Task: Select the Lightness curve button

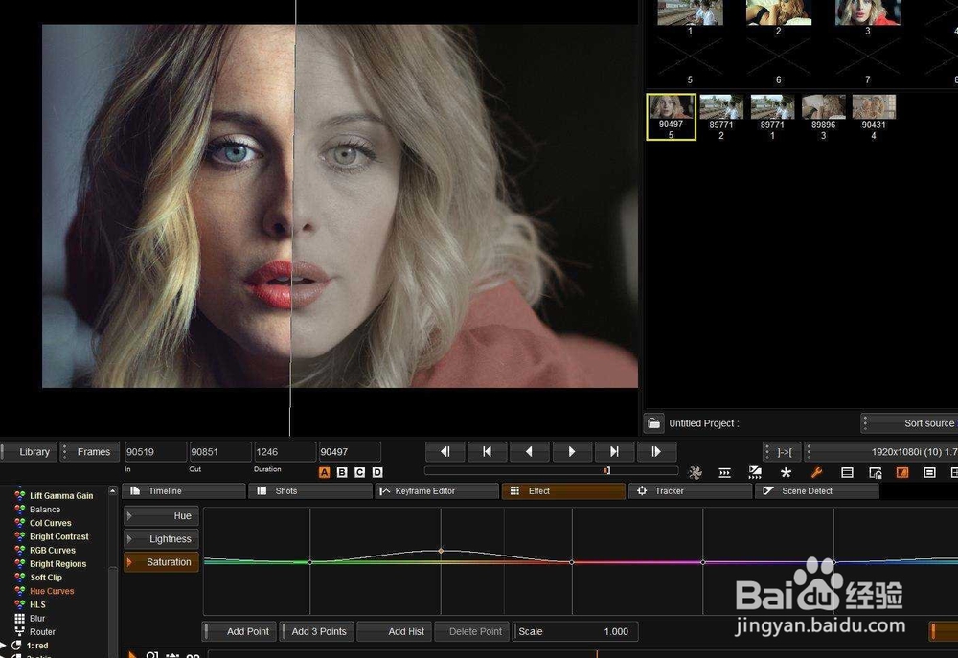Action: 161,539
